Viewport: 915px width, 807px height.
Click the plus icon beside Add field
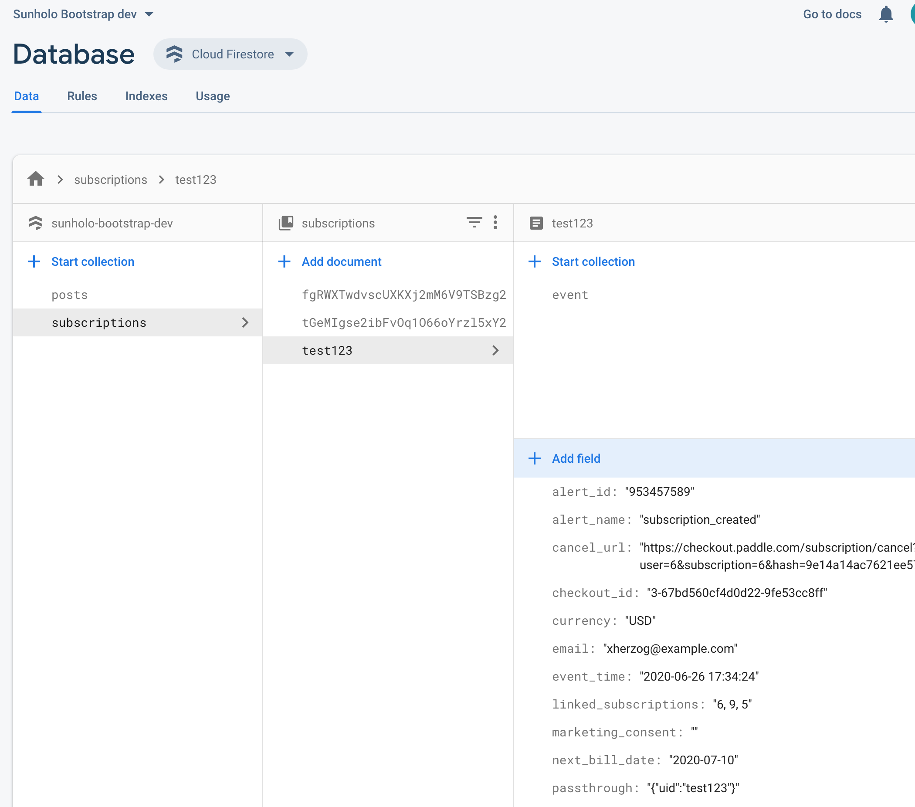pos(535,458)
